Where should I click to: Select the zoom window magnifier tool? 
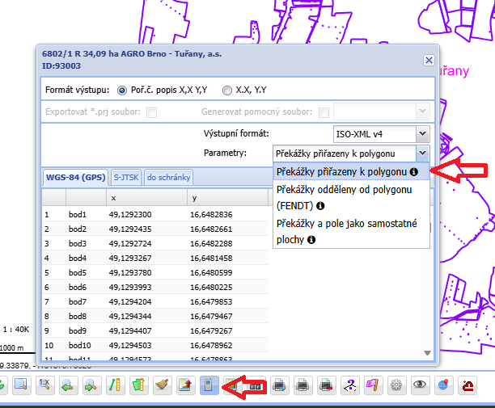click(x=21, y=385)
